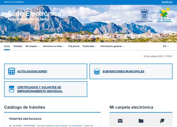Open the Trámites menu item

(18, 46)
